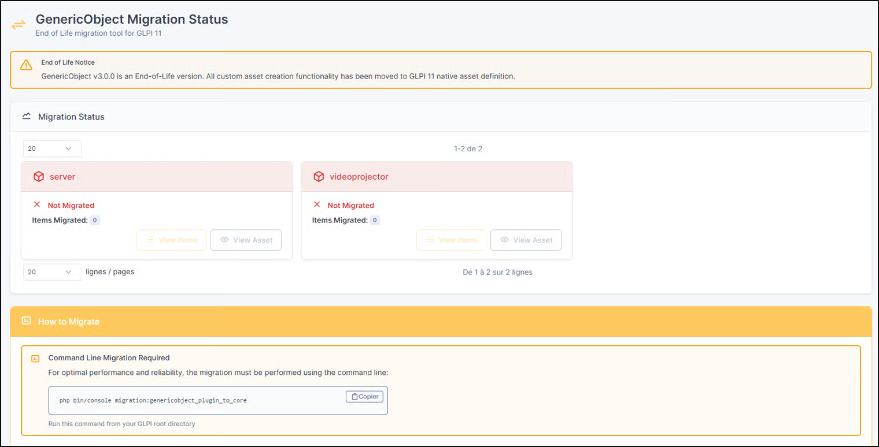Screen dimensions: 879x447
Task: Copy the migration command with Copier button
Action: pyautogui.click(x=364, y=396)
